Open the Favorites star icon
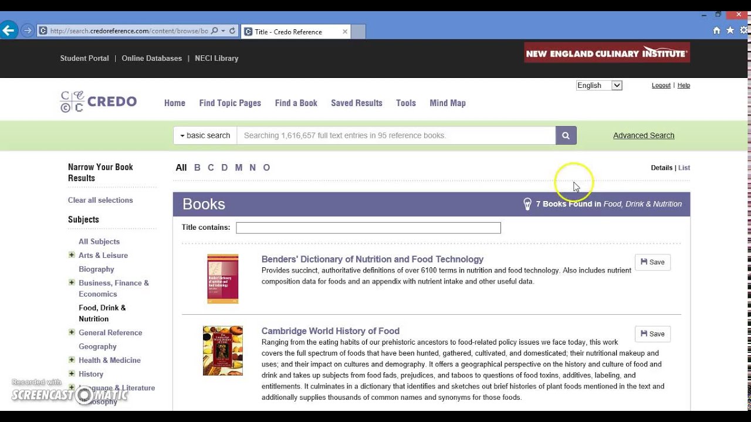 (x=730, y=30)
